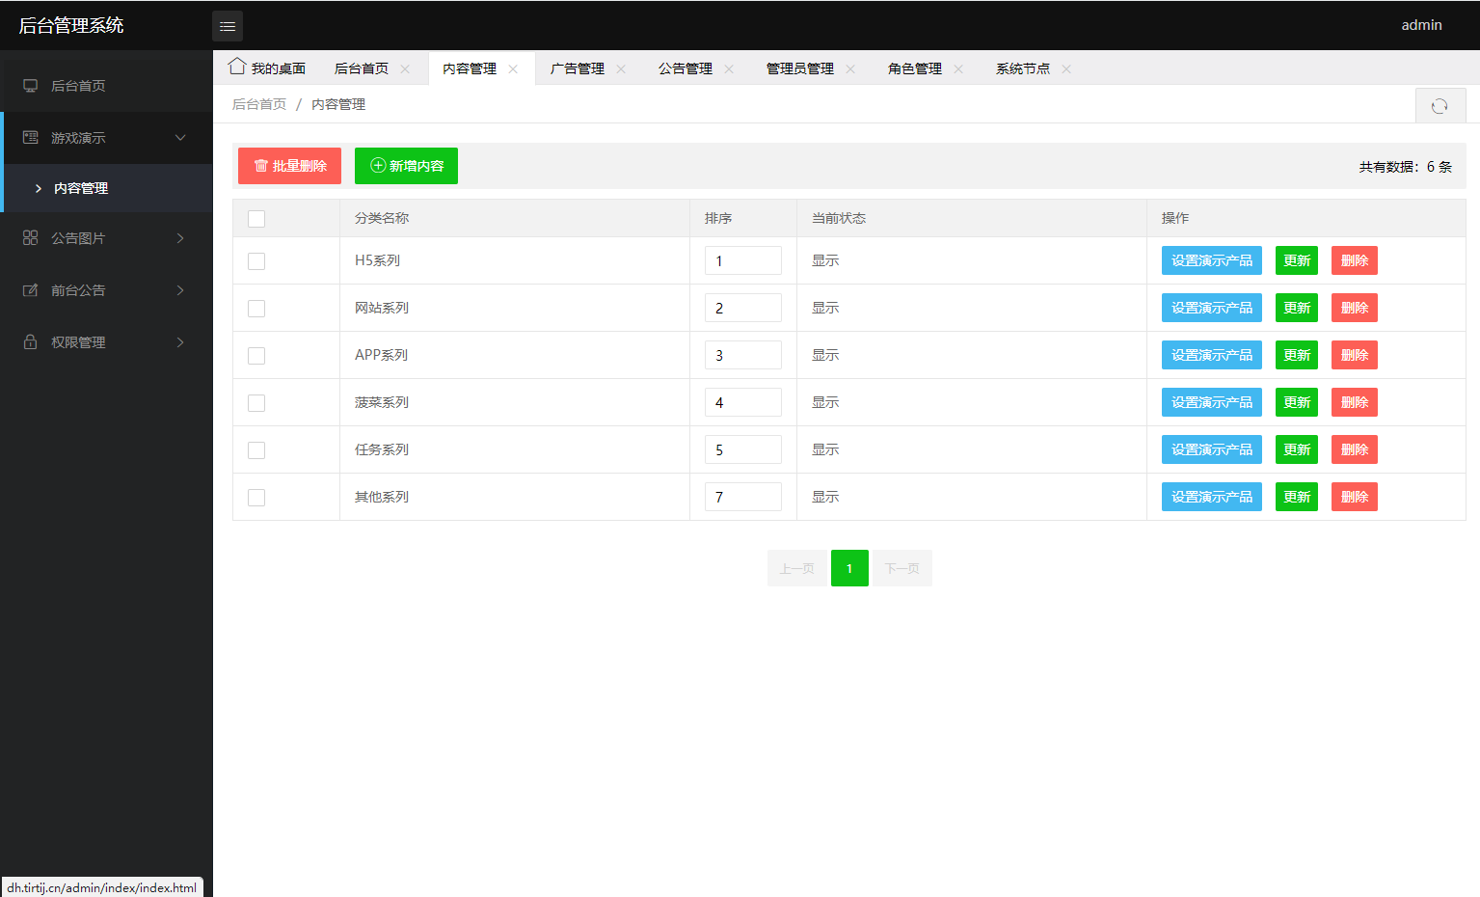Click the 新增内容 button
1480x897 pixels.
click(x=406, y=165)
